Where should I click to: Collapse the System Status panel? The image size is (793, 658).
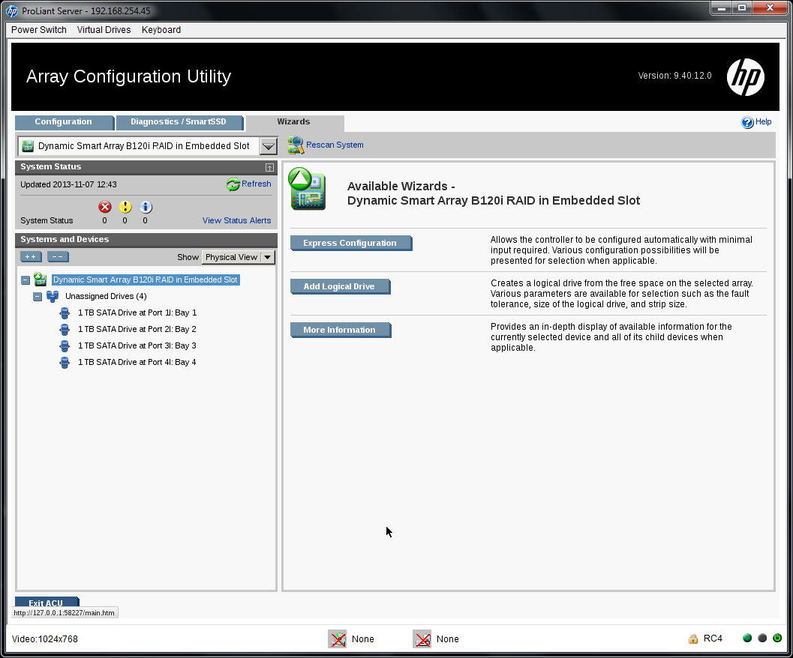(x=269, y=167)
